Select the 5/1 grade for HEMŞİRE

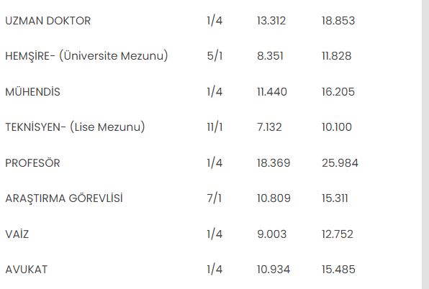214,56
